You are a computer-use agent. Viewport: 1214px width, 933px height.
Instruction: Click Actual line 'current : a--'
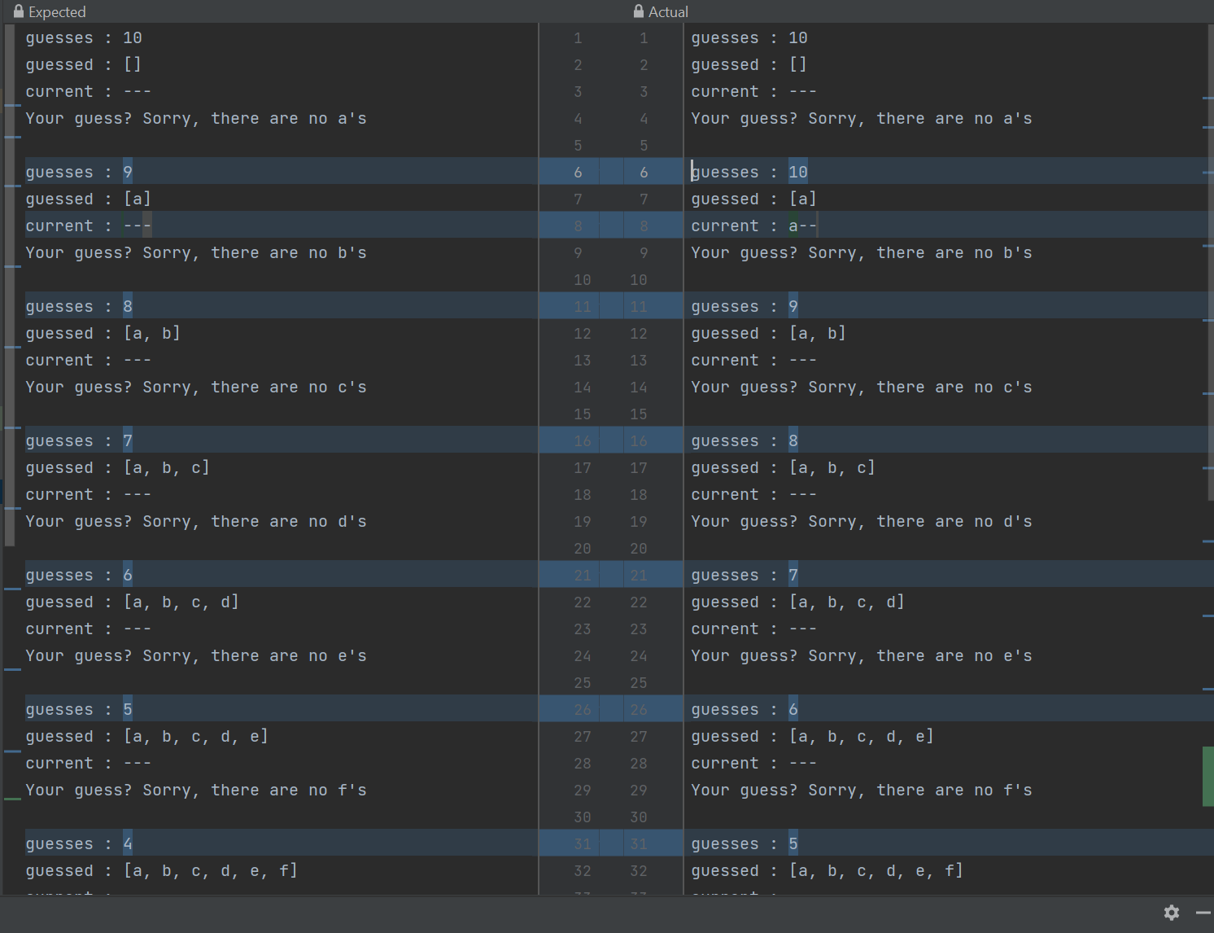coord(753,226)
